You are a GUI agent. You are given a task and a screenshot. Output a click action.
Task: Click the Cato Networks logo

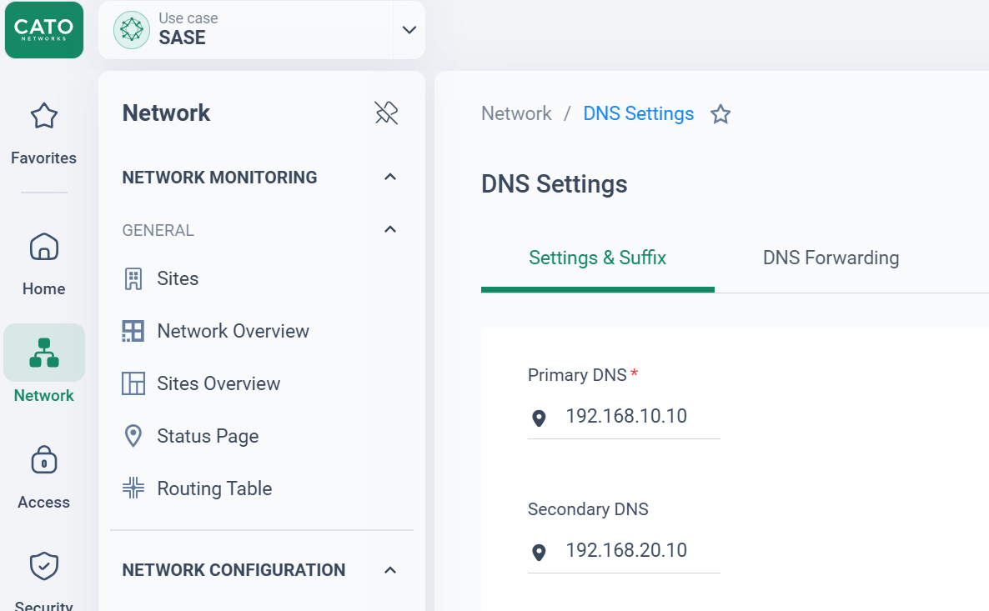44,30
